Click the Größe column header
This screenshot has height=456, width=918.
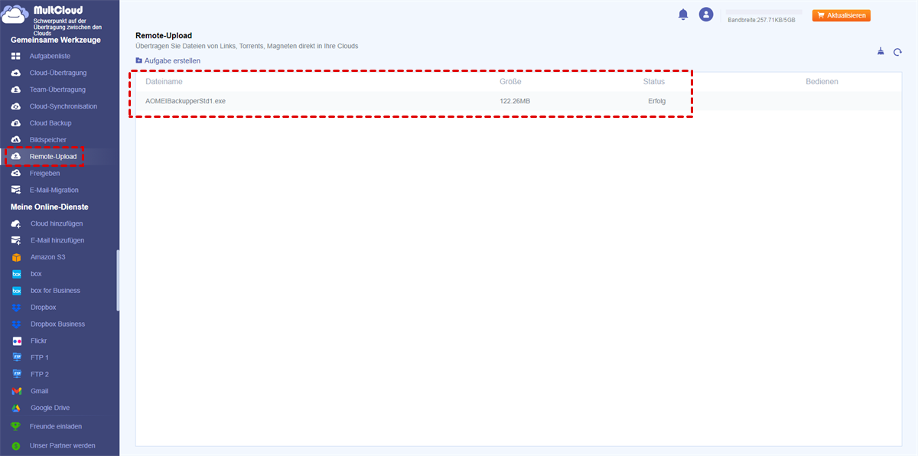[x=510, y=81]
